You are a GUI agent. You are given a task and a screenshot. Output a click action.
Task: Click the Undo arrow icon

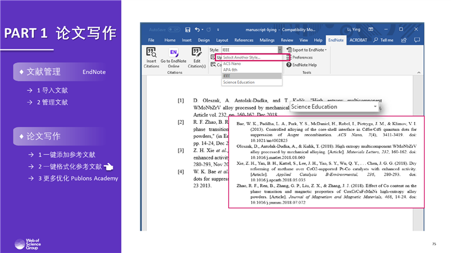pyautogui.click(x=197, y=29)
